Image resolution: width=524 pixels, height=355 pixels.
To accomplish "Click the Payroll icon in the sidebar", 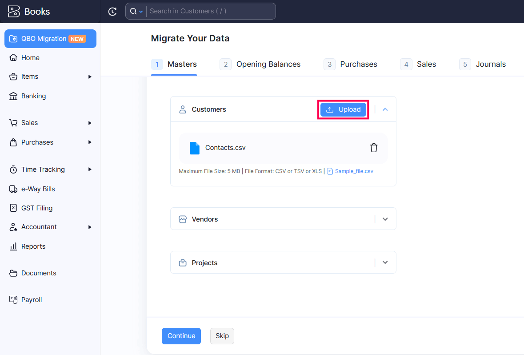I will point(13,300).
